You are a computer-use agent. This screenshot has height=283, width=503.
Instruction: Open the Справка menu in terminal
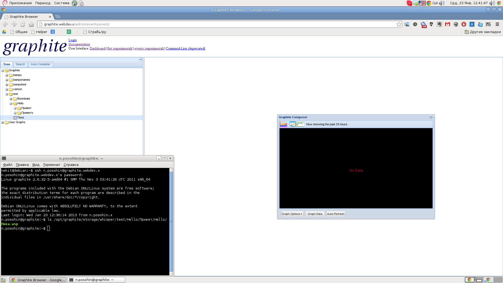pyautogui.click(x=71, y=165)
